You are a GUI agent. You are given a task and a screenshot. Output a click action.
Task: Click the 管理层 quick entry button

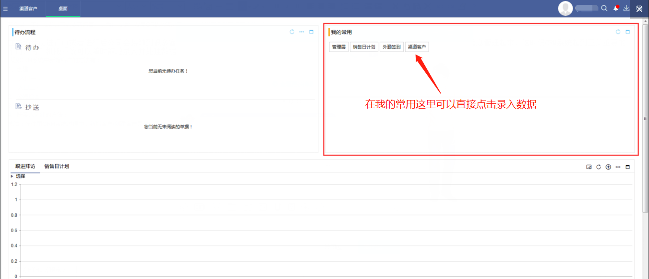(x=338, y=46)
